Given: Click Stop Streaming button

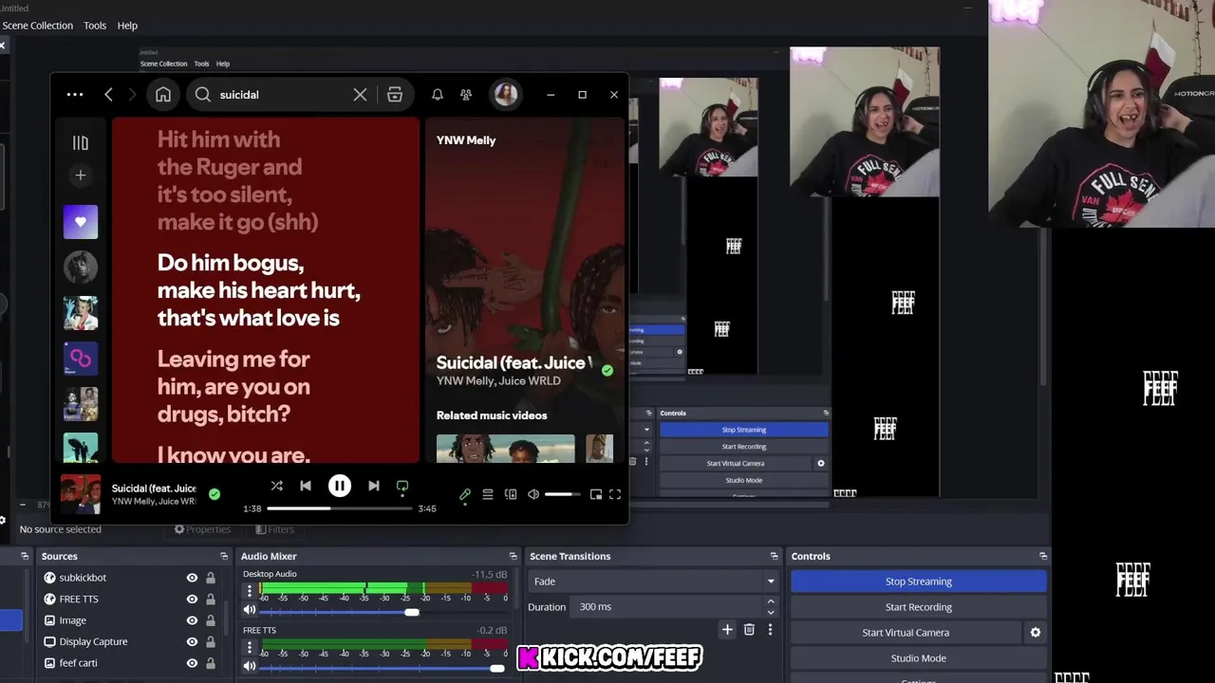Looking at the screenshot, I should (918, 581).
